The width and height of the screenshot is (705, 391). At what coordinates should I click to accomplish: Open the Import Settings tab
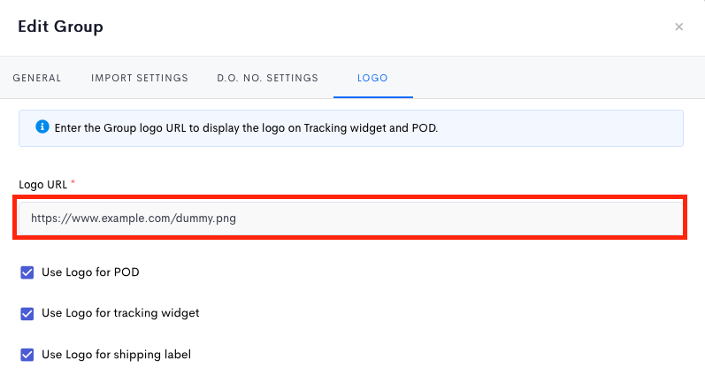pos(140,78)
